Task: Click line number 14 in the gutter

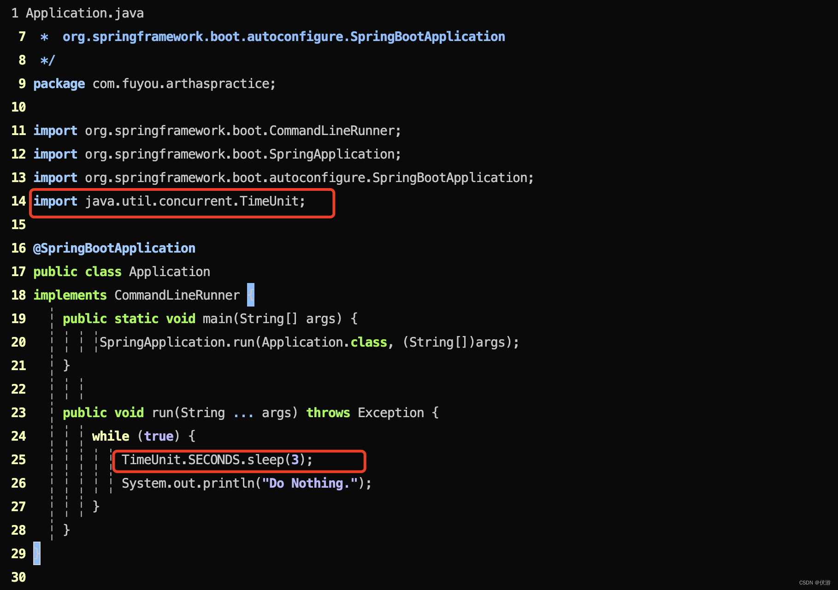Action: pos(18,201)
